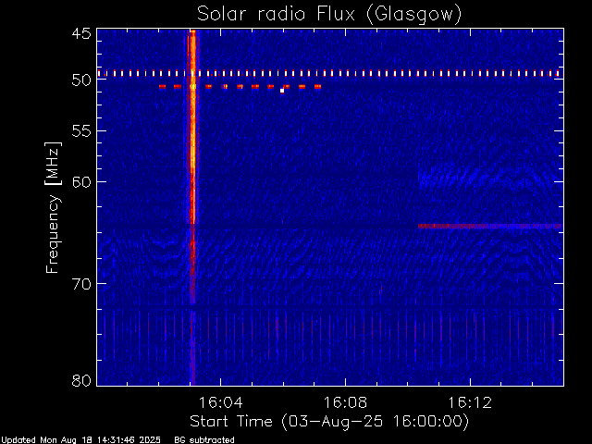Screen dimensions: 592x444
Task: Click the 55 frequency tick label
Action: (81, 131)
